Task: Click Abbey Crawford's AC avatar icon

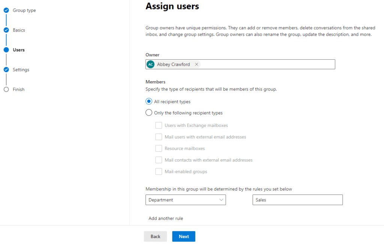Action: point(151,65)
